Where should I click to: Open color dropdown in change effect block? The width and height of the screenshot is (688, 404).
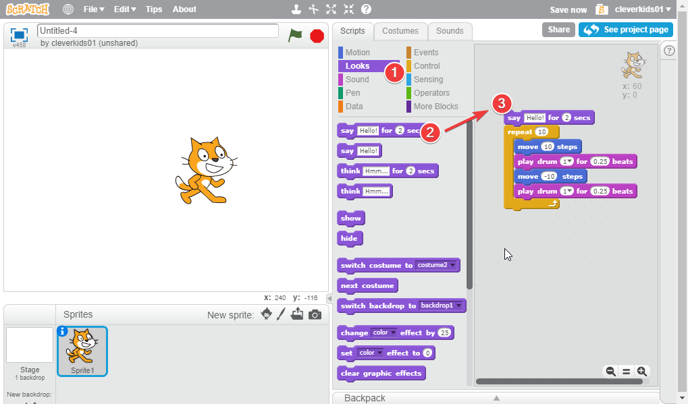(x=384, y=333)
